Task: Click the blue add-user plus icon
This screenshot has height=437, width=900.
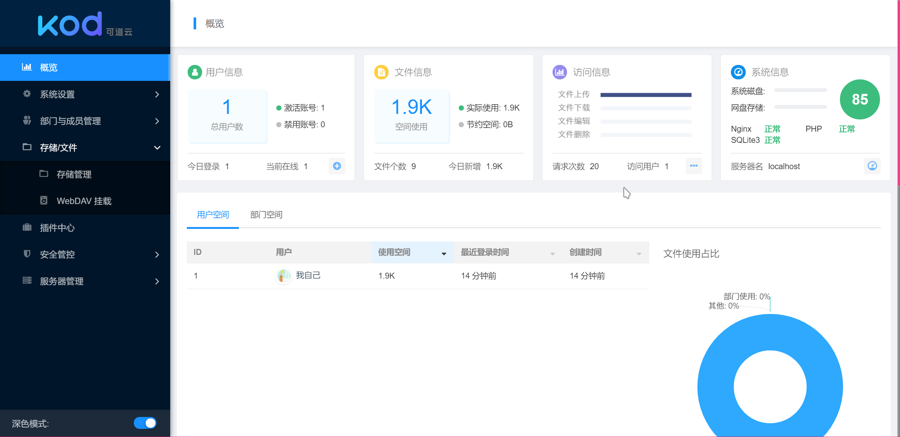Action: [337, 166]
